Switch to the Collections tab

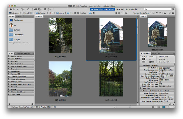(19, 54)
